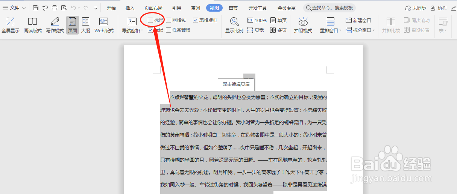
Task: Uncheck the Marks (标记) checkbox
Action: (150, 30)
